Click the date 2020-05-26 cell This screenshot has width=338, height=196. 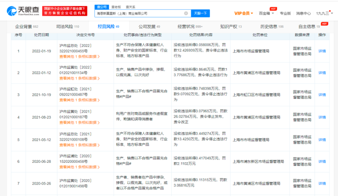41,183
